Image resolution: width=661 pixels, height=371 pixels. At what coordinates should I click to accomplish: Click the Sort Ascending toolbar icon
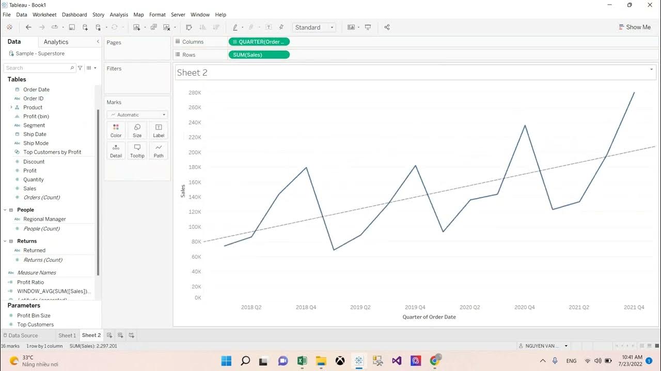tap(202, 27)
